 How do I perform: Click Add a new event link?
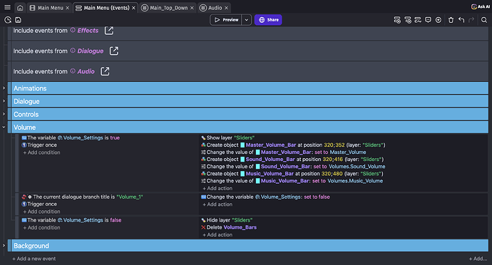point(34,259)
